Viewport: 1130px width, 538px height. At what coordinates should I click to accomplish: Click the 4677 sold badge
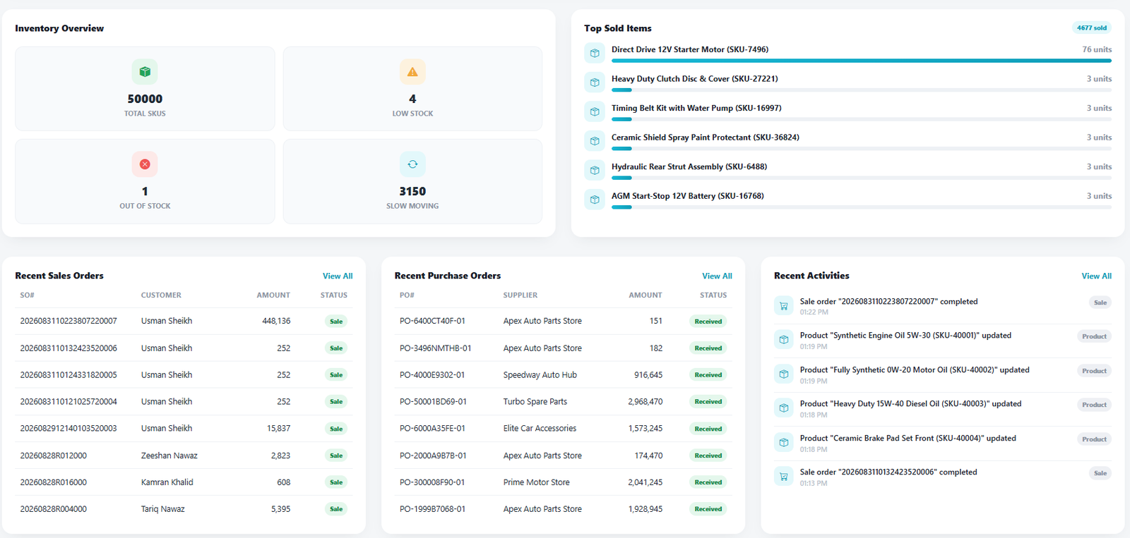coord(1092,27)
